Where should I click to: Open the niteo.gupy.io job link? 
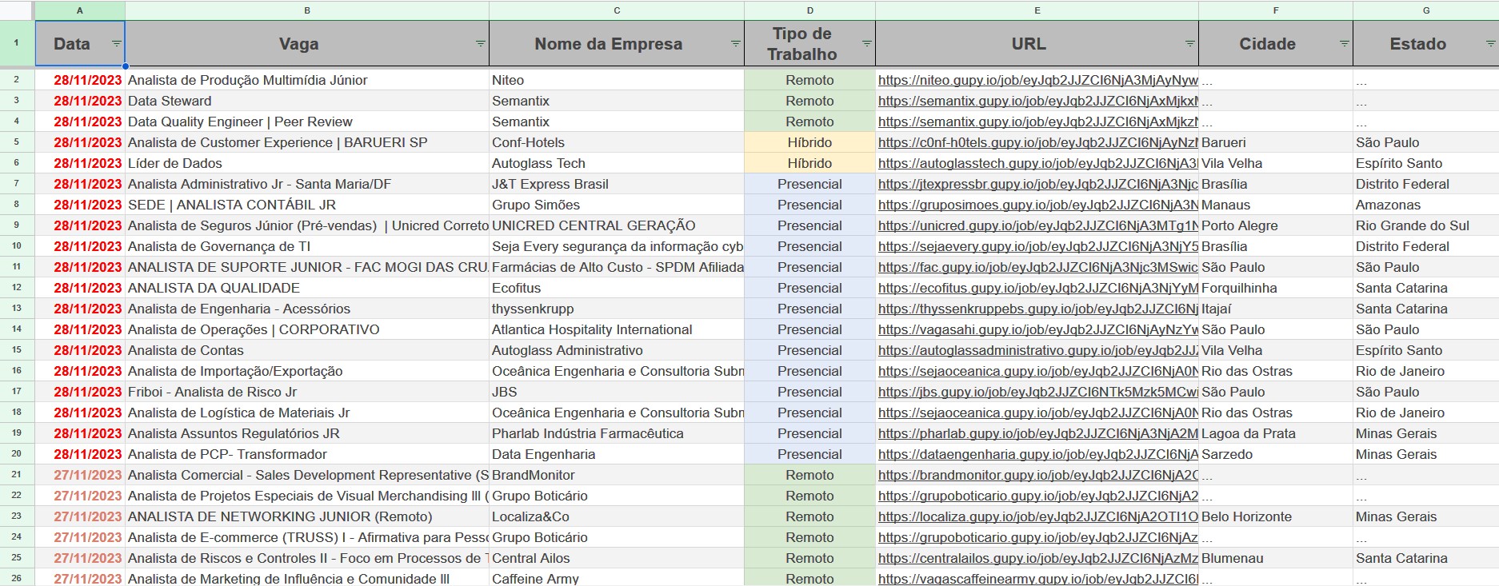pos(1038,80)
